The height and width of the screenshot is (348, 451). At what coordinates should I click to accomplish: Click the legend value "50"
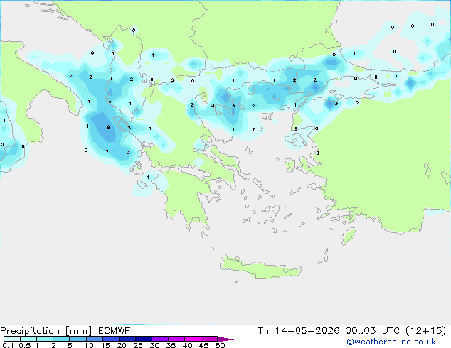220,345
